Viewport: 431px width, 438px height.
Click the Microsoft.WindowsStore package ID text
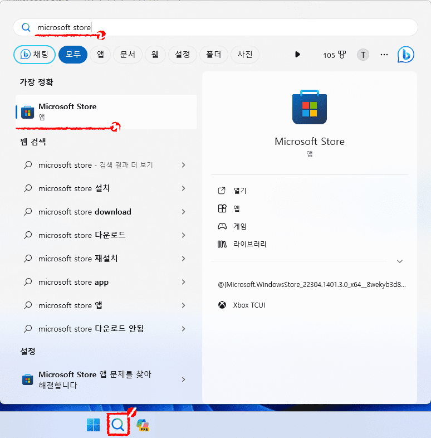(311, 285)
